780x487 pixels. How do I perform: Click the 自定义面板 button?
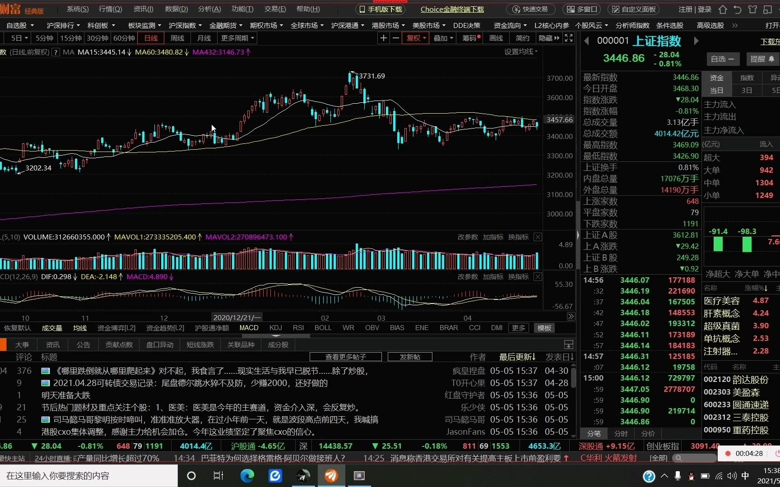coord(634,9)
